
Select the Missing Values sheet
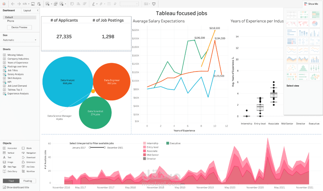click(x=15, y=55)
